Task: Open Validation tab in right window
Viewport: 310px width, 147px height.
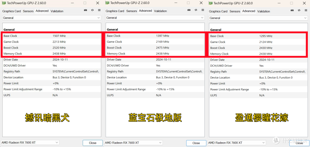Action: tap(263, 11)
